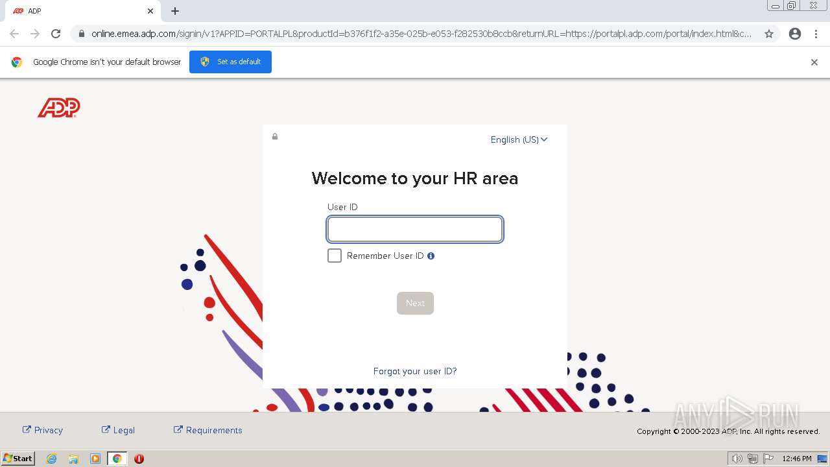830x467 pixels.
Task: View site information padlock in address bar
Action: point(82,34)
